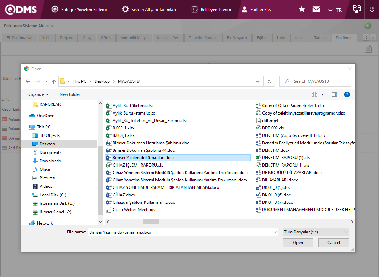Select Aylık_Su Tüketimi.xlsx file
This screenshot has width=379, height=277.
[130, 106]
